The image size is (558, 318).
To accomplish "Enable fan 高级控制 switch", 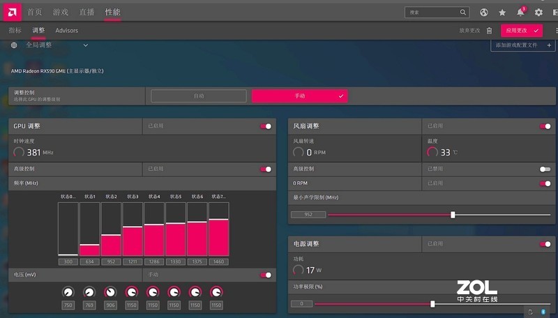I will coord(545,169).
